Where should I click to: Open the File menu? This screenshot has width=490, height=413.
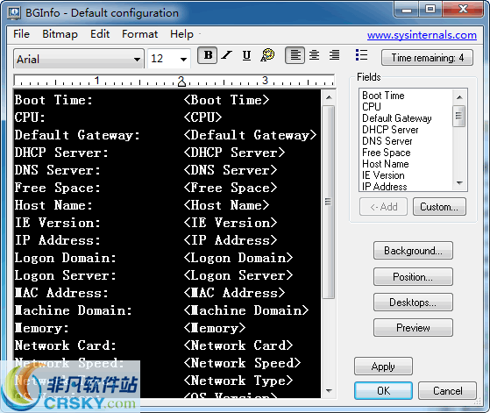[21, 34]
